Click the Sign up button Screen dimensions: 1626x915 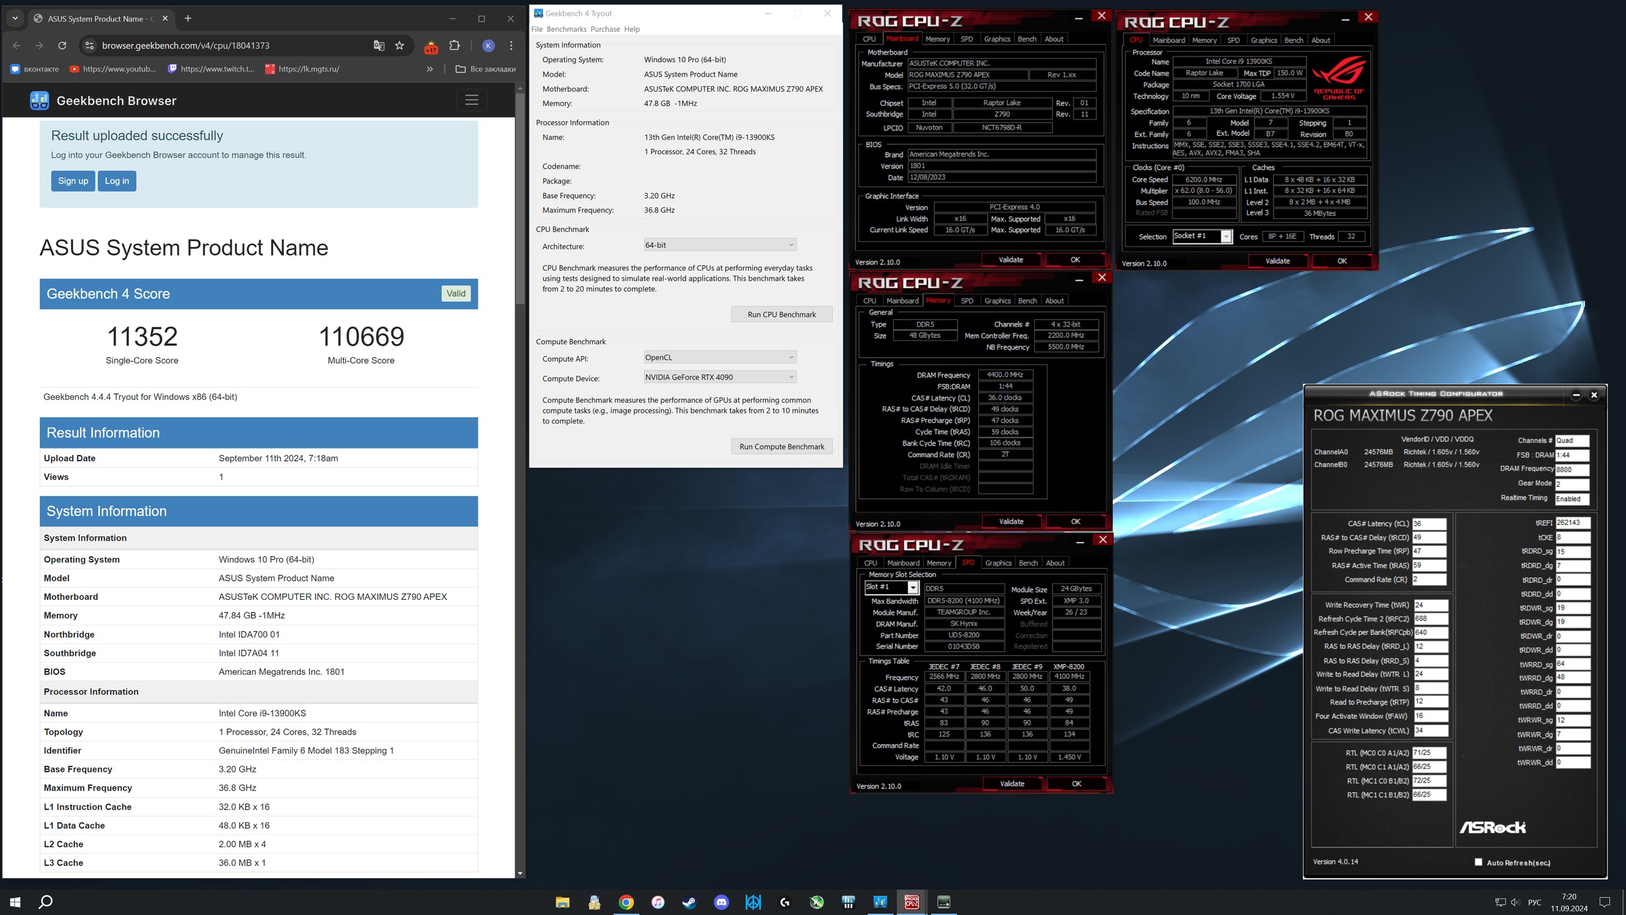(73, 181)
